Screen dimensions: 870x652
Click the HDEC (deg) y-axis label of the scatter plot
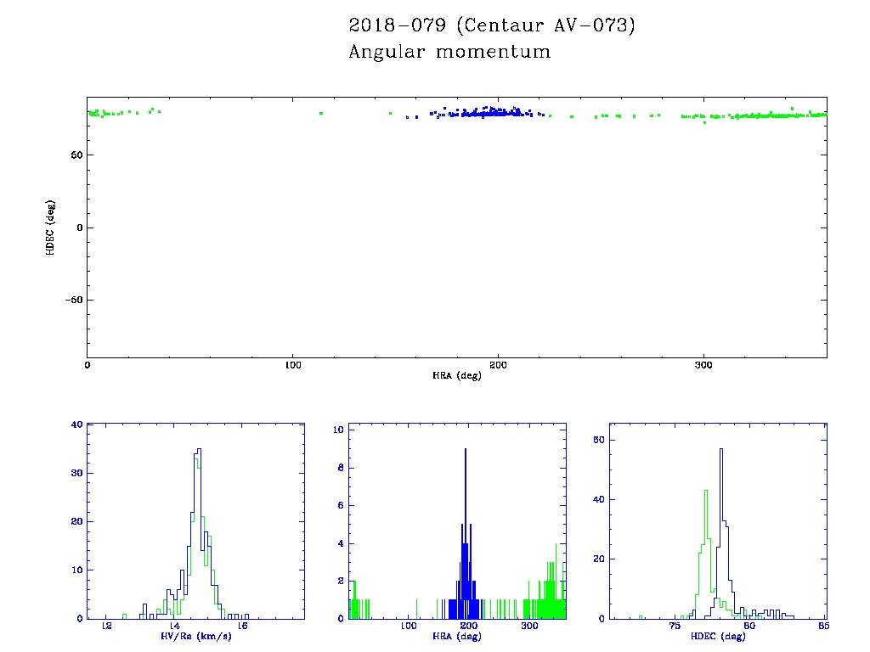[x=52, y=227]
